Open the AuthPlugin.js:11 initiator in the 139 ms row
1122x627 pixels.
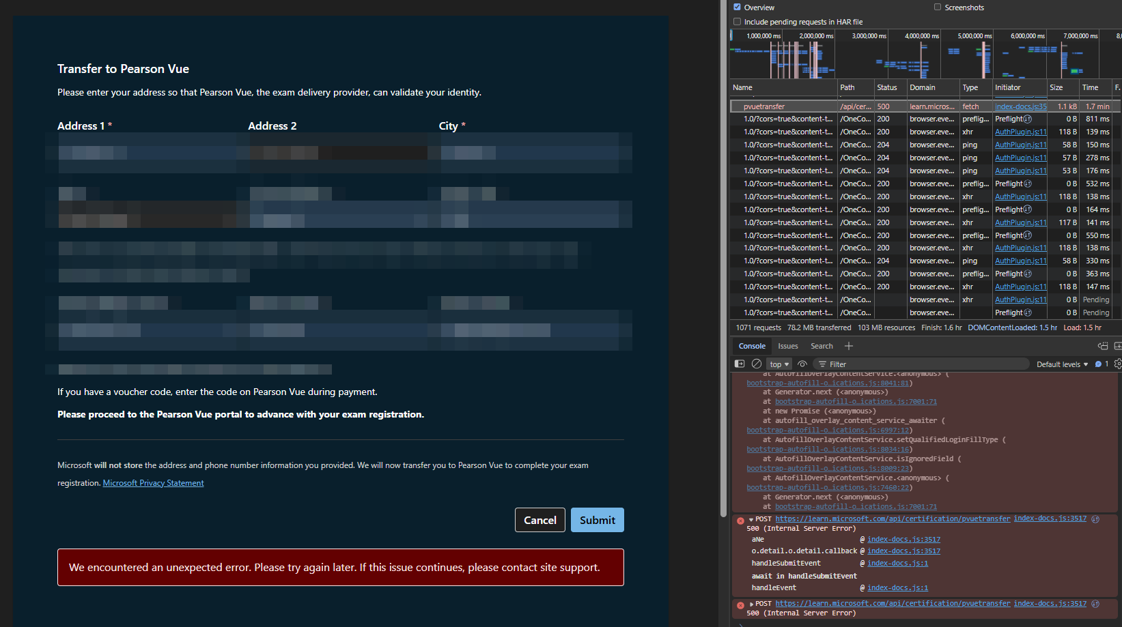(1020, 132)
